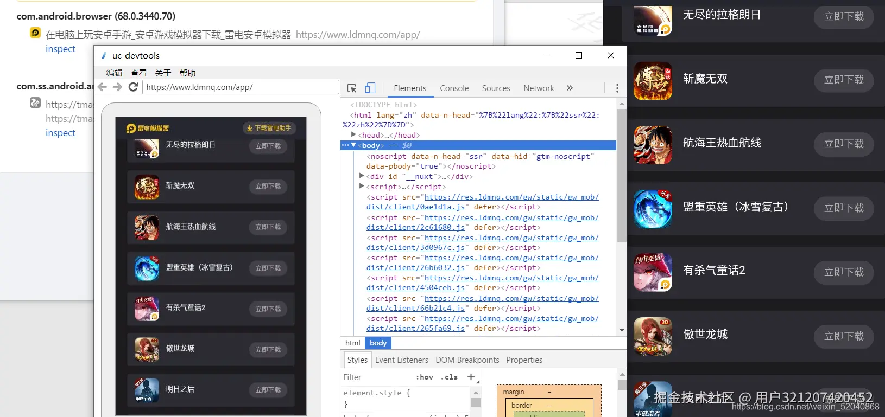This screenshot has width=885, height=417.
Task: Click the com.android.browser page favicon
Action: (x=35, y=33)
